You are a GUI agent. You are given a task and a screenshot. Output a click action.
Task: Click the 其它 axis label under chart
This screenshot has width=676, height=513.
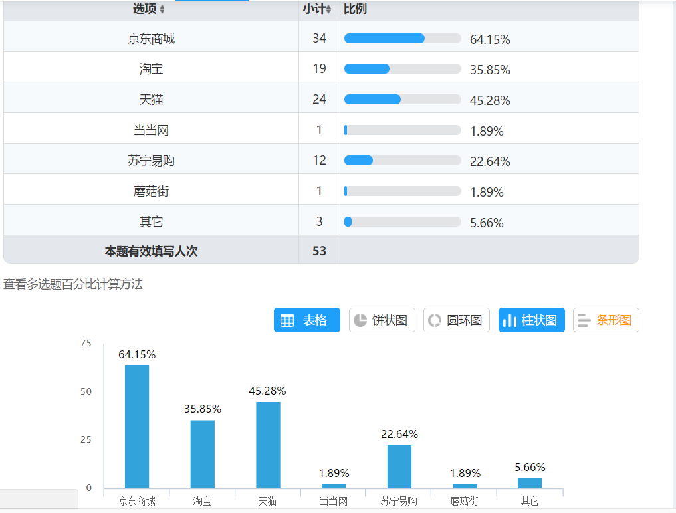point(530,501)
